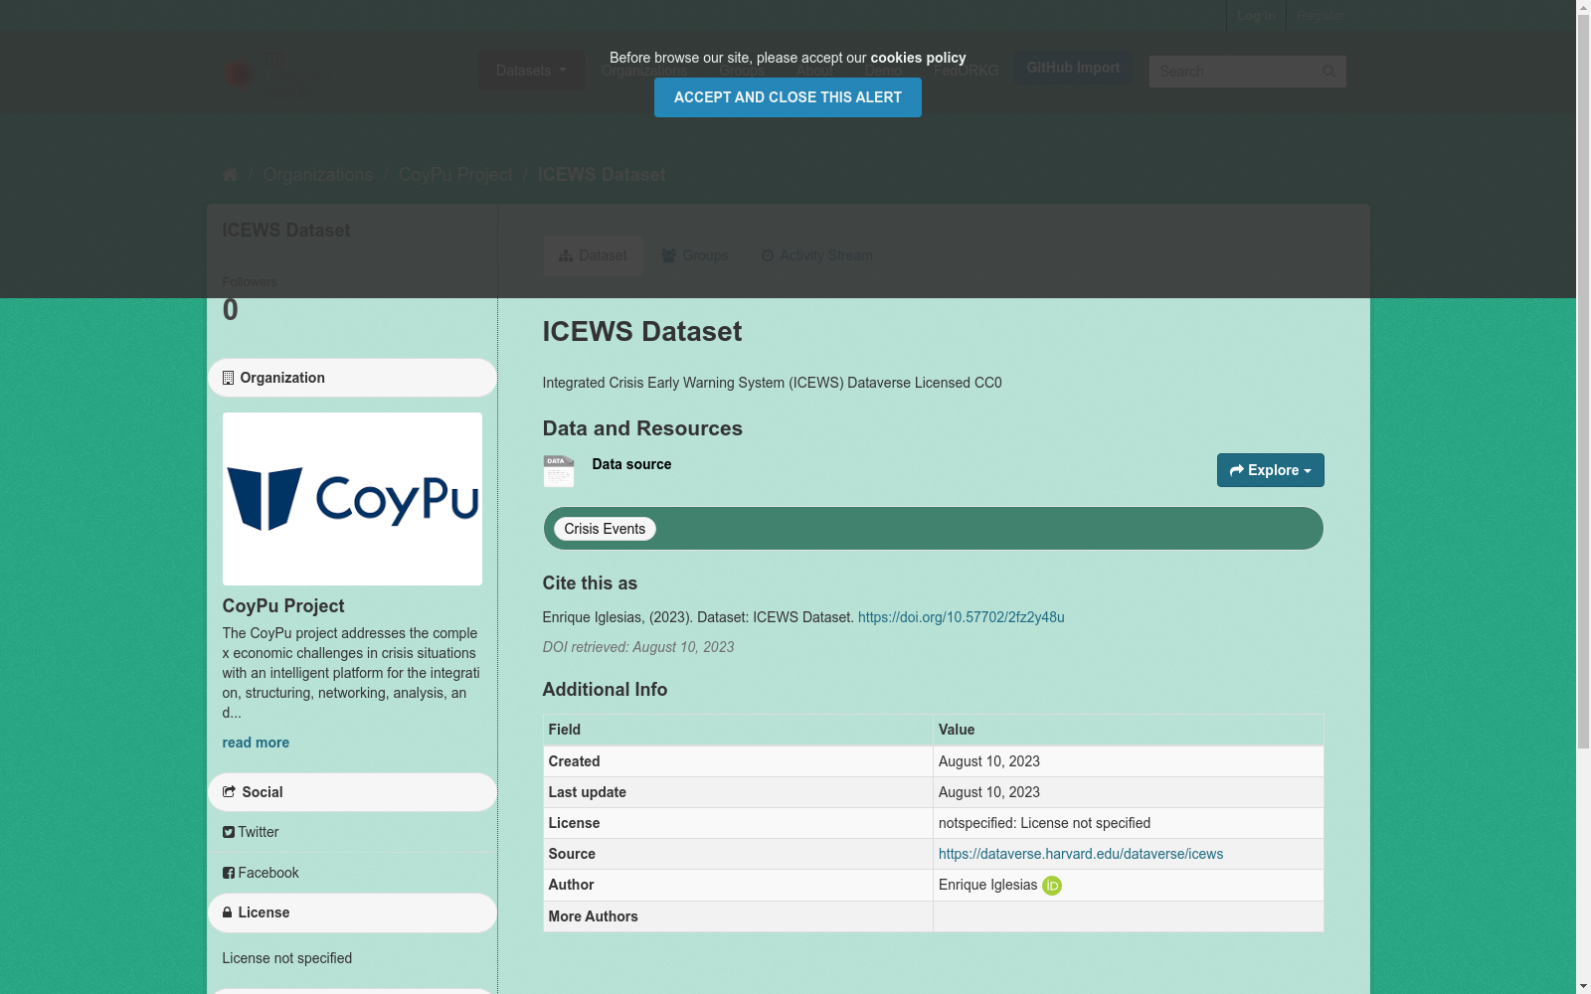Click read more under CoyPu Project
1591x994 pixels.
(256, 743)
